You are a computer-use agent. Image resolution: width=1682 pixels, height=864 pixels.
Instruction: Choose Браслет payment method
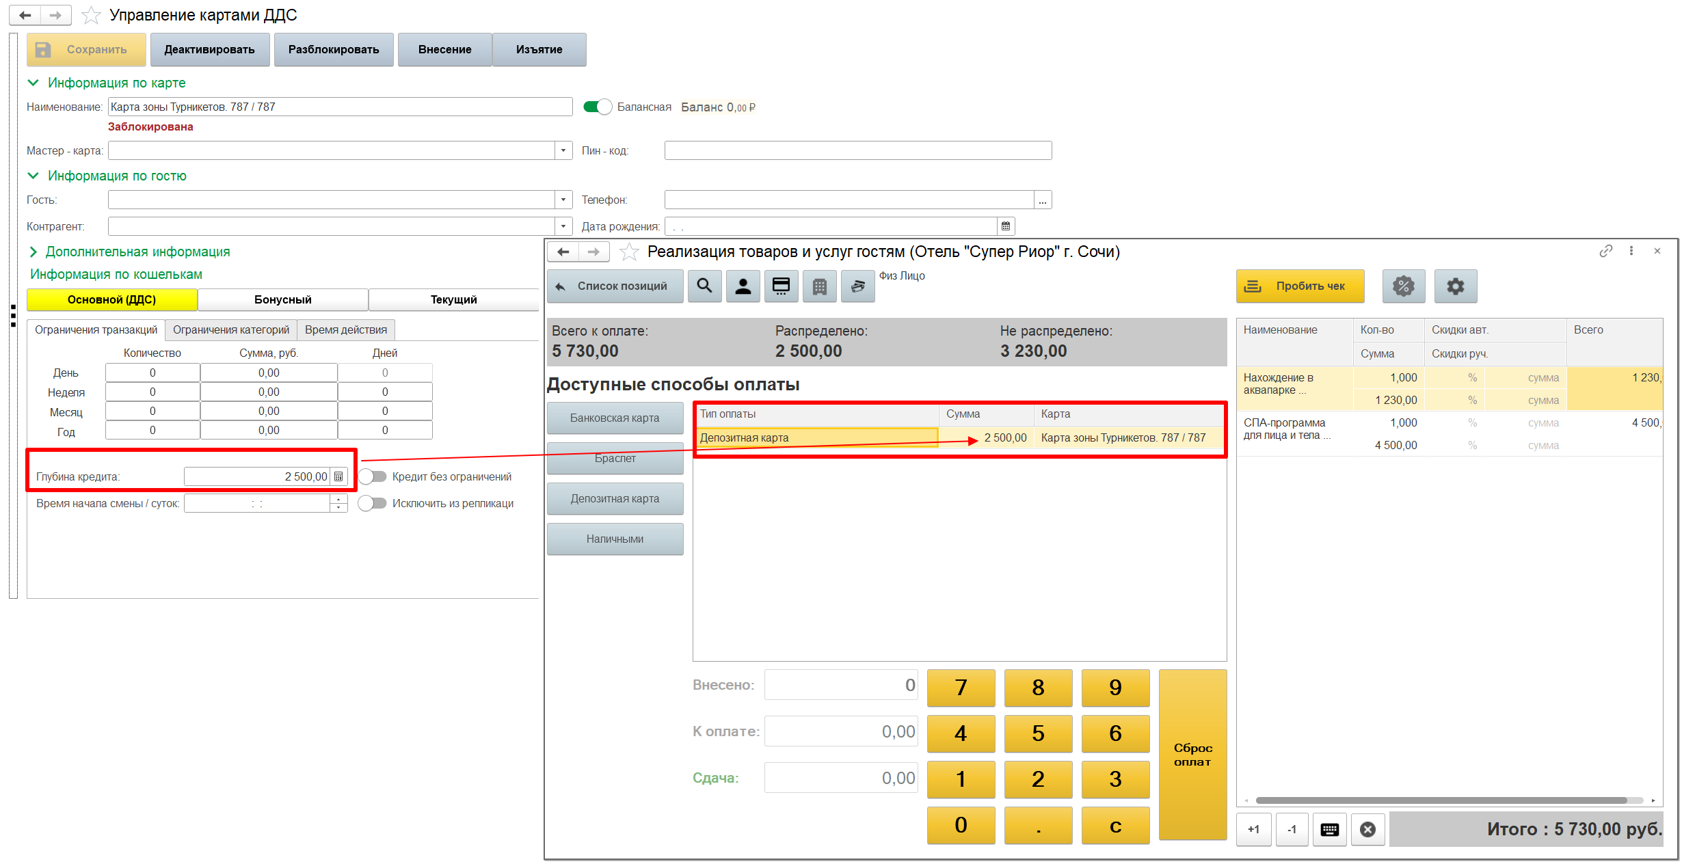(x=615, y=458)
